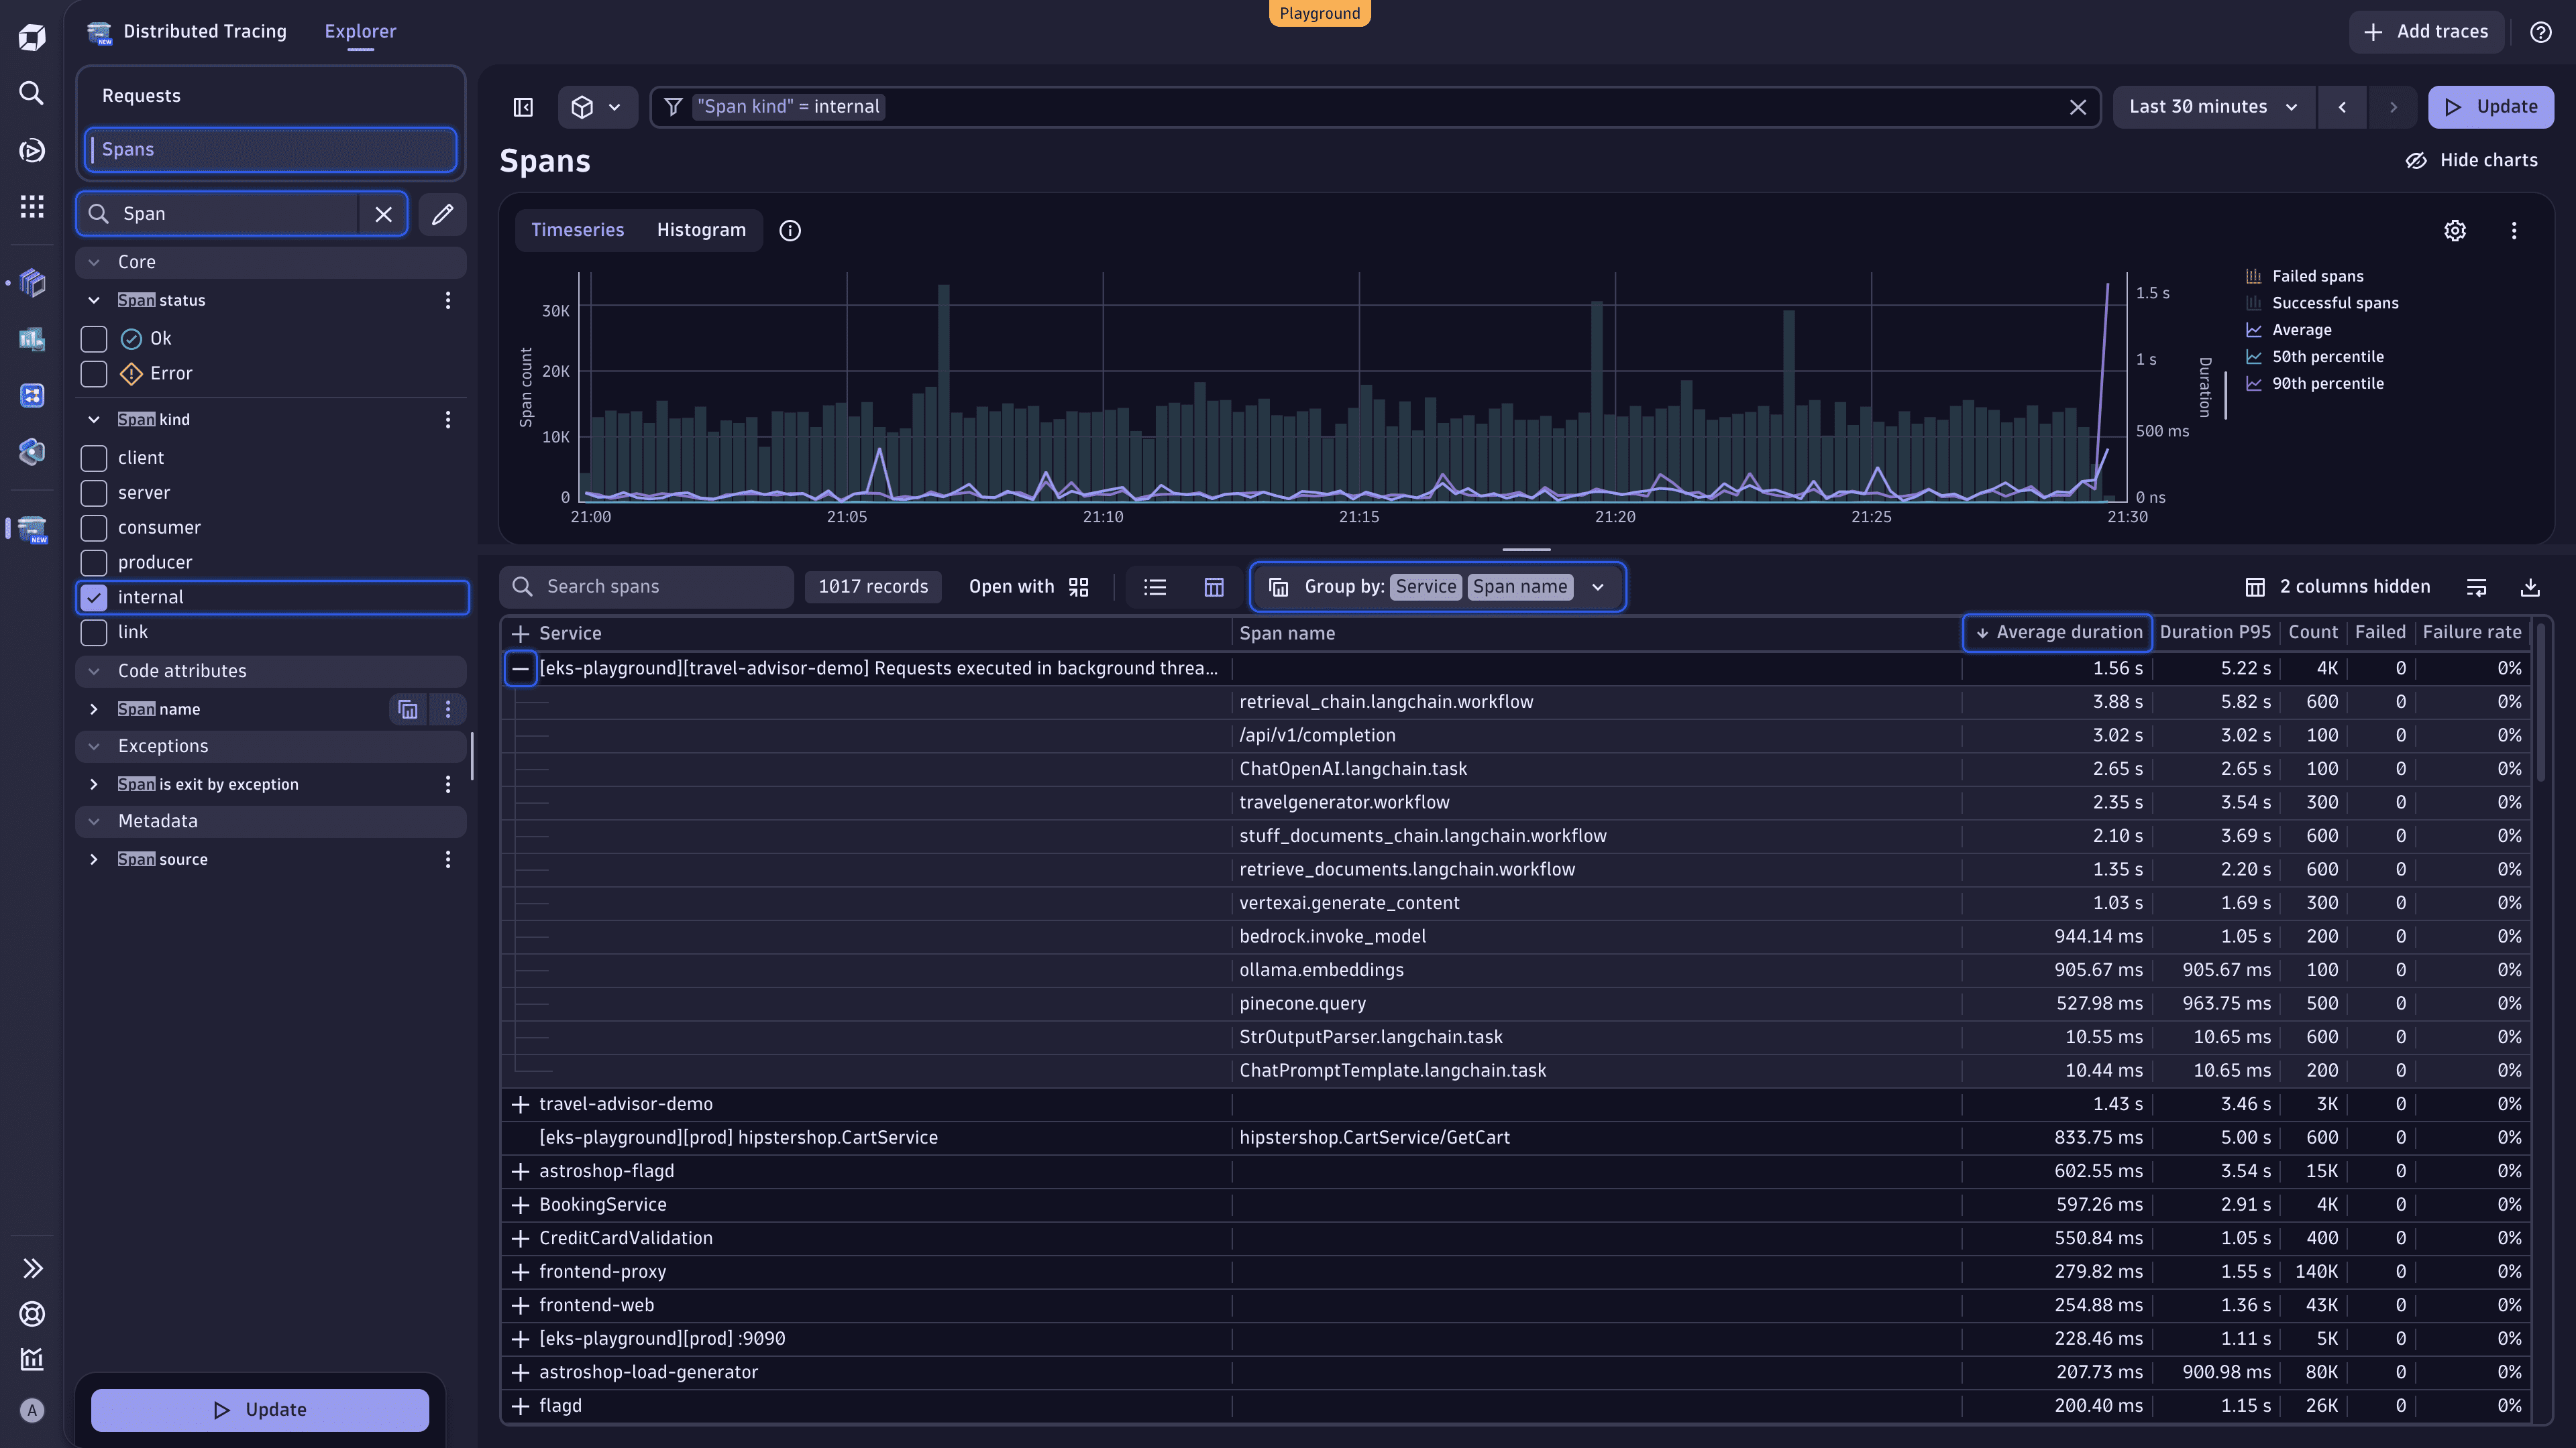Hide charts using the eye toggle
This screenshot has height=1448, width=2576.
click(2471, 160)
